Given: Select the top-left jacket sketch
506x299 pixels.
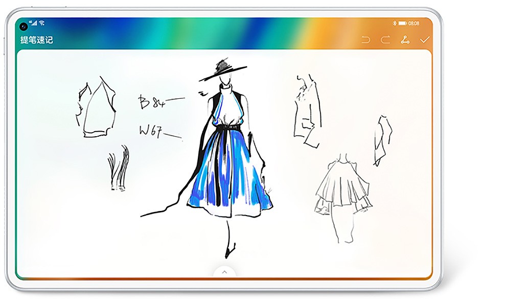Looking at the screenshot, I should point(96,109).
